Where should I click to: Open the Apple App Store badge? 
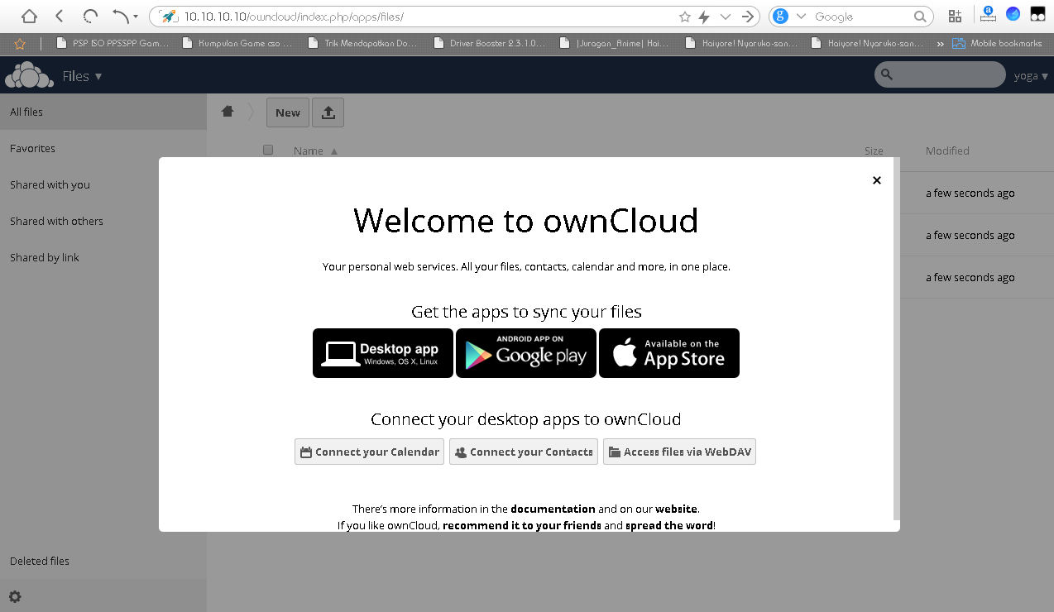click(669, 353)
